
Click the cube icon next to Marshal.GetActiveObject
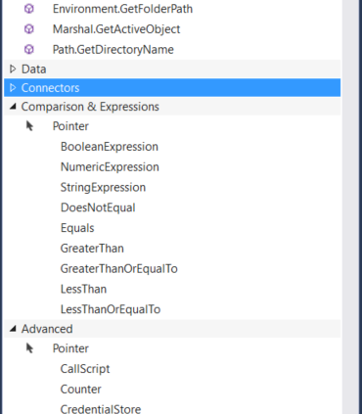point(29,29)
